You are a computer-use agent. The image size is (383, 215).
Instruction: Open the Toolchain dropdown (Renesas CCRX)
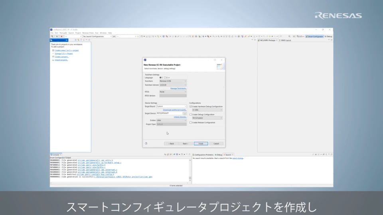tap(173, 81)
